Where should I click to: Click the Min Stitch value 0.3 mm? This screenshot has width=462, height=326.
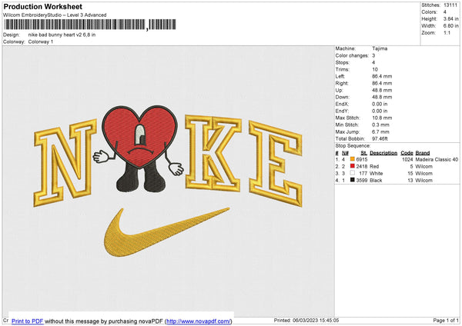(380, 125)
